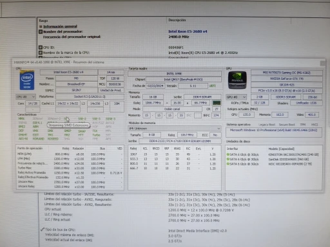Click the 'GK104-425' GPU chip field
The image size is (330, 247).
point(287,85)
